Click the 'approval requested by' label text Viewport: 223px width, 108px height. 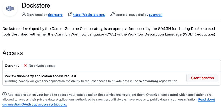(132, 15)
